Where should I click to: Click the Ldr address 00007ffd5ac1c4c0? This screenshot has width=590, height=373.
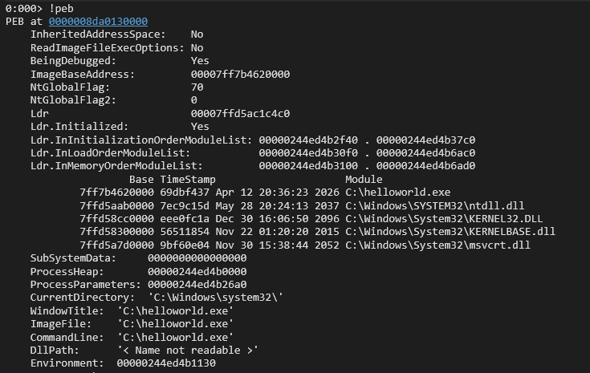click(240, 113)
